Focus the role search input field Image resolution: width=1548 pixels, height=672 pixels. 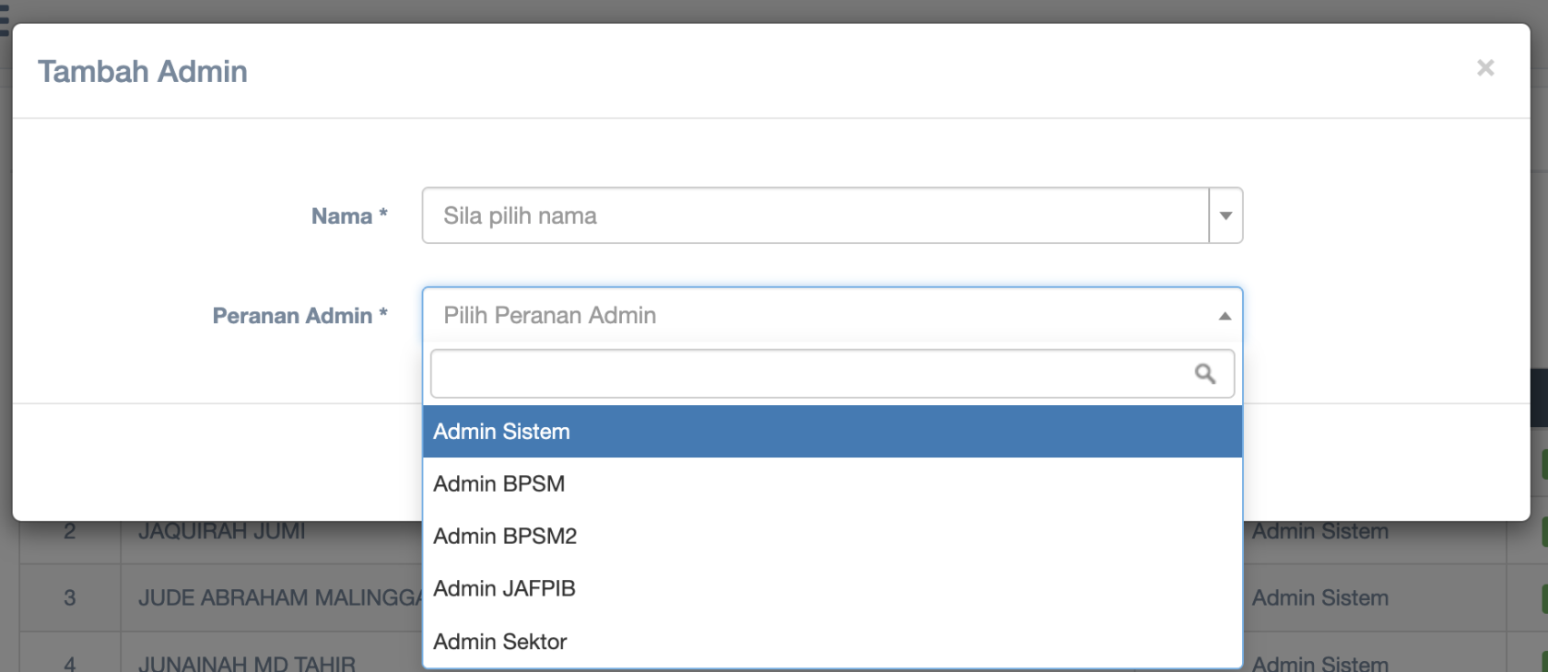tap(811, 374)
